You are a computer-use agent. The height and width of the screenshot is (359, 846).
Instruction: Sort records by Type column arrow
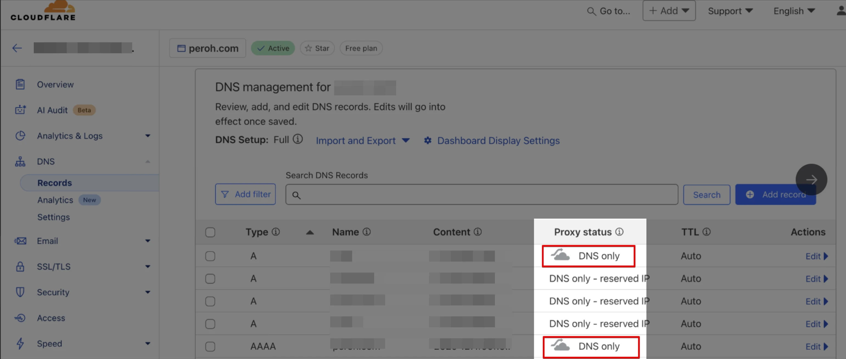(x=310, y=232)
